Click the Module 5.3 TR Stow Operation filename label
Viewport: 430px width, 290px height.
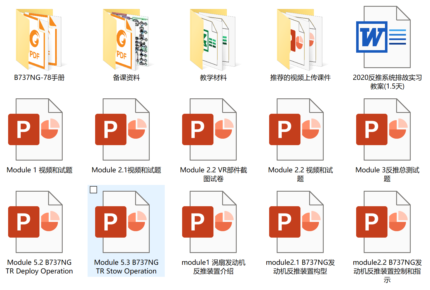(126, 267)
